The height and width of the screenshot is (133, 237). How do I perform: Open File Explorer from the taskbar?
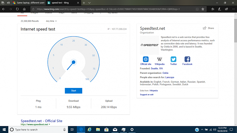(98, 130)
